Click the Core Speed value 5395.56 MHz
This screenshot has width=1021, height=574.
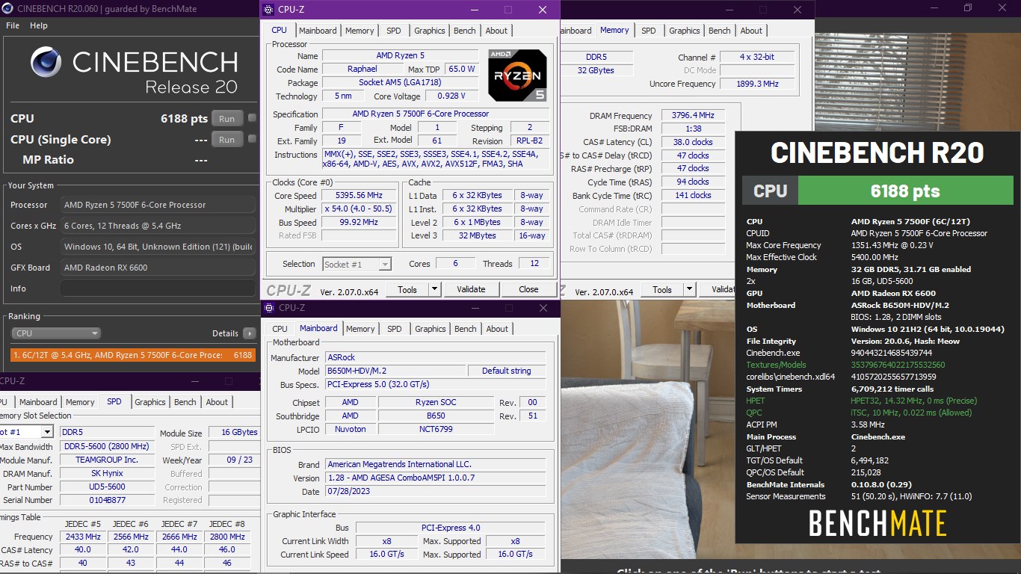click(360, 195)
